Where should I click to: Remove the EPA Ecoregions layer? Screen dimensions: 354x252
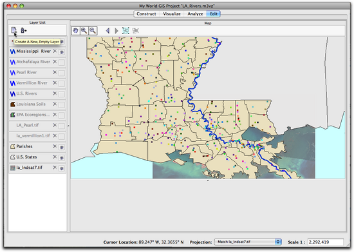click(55, 115)
